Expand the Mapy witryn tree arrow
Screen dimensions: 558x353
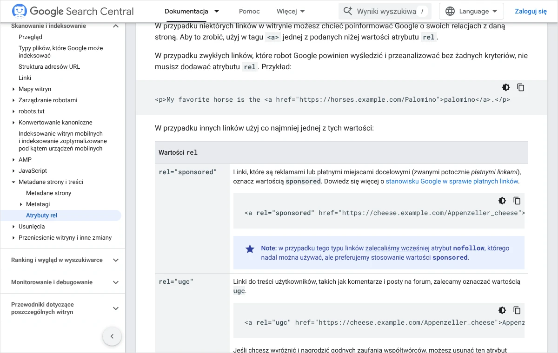coord(13,89)
